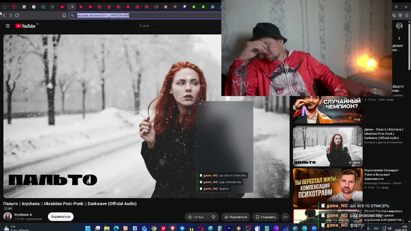
Task: Open the kryzhana channel avatar
Action: click(x=8, y=217)
